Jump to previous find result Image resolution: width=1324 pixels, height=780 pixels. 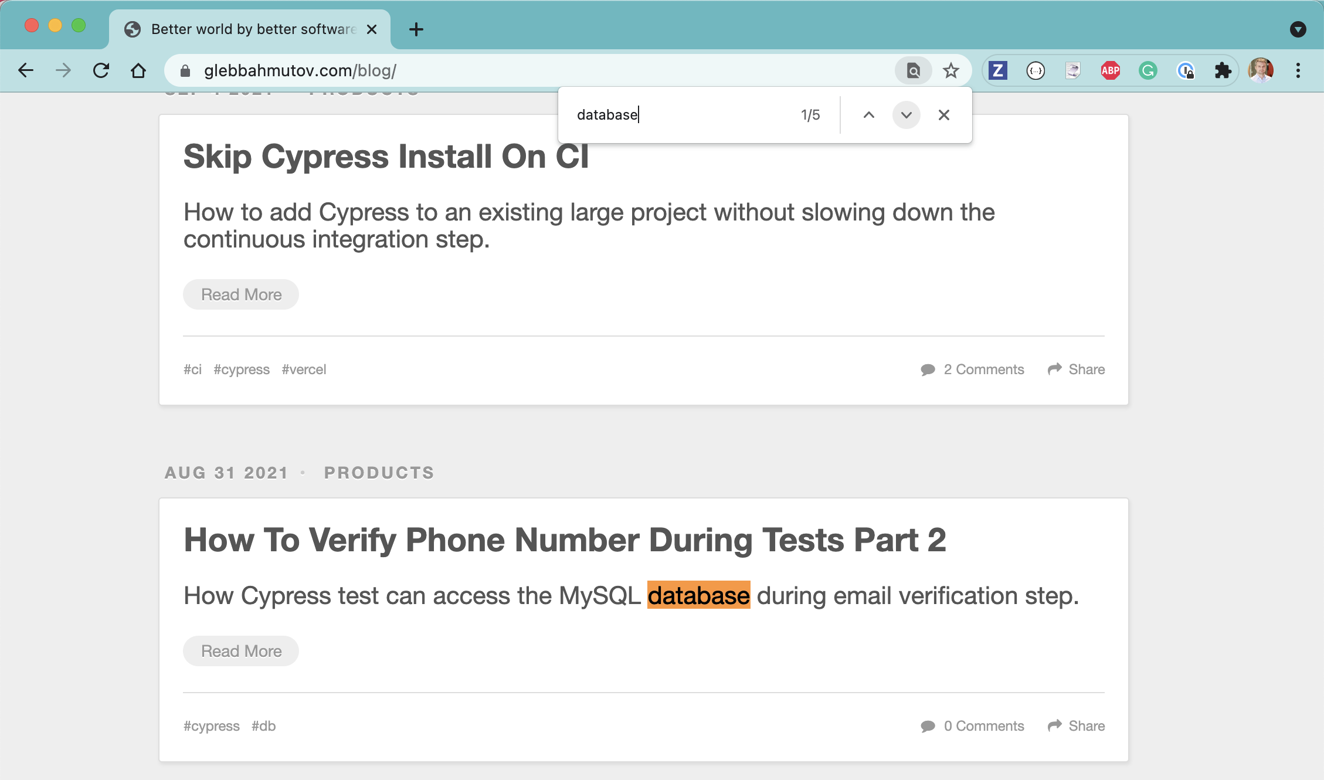(868, 115)
